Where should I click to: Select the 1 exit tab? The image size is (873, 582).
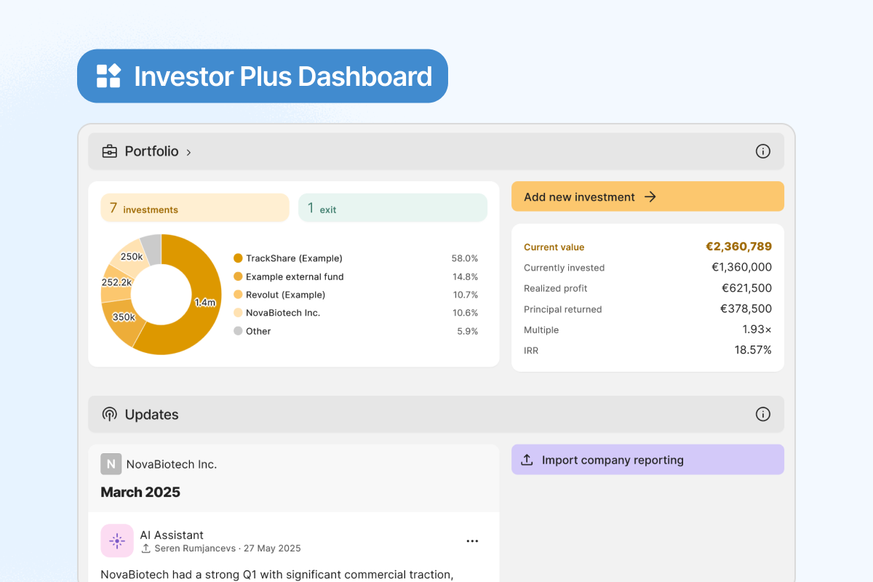(x=392, y=208)
